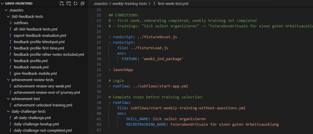Click the YAML icon beside all-daily-challenge.yml
This screenshot has height=134, width=313.
(x=11, y=118)
